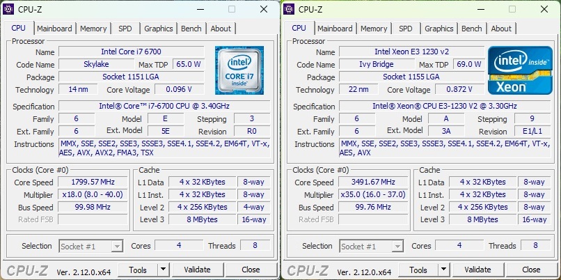Screen dimensions: 561x280
Task: Click core voltage value '0.096 V'
Action: [x=180, y=89]
